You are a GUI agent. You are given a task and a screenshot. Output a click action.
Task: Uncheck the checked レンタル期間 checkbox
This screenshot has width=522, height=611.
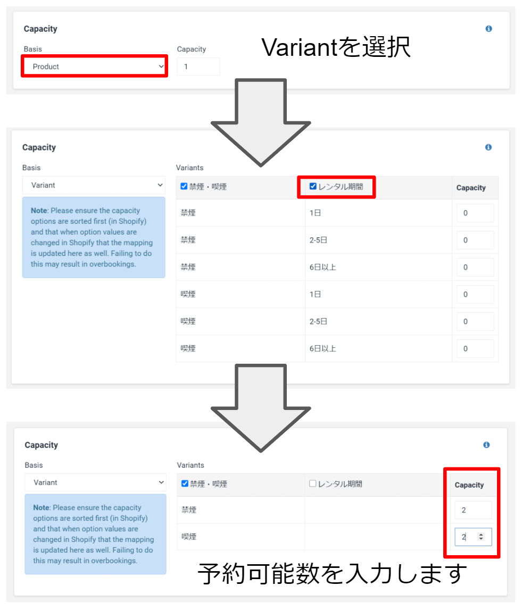coord(313,187)
